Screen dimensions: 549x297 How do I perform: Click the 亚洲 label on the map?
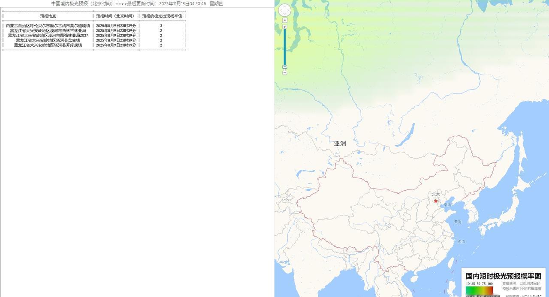340,144
